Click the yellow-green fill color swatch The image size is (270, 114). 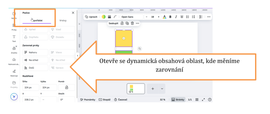click(x=104, y=17)
